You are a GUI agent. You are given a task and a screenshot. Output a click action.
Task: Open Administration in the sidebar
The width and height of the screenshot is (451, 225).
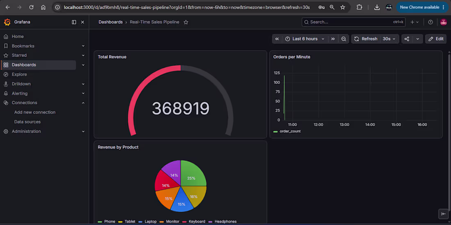[26, 131]
